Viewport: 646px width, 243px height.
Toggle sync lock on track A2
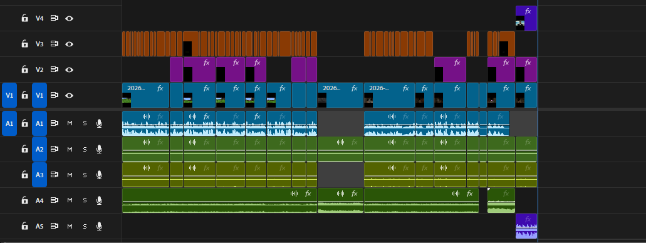click(x=55, y=148)
